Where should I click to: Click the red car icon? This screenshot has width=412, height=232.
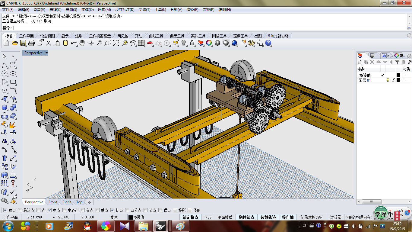(150, 43)
